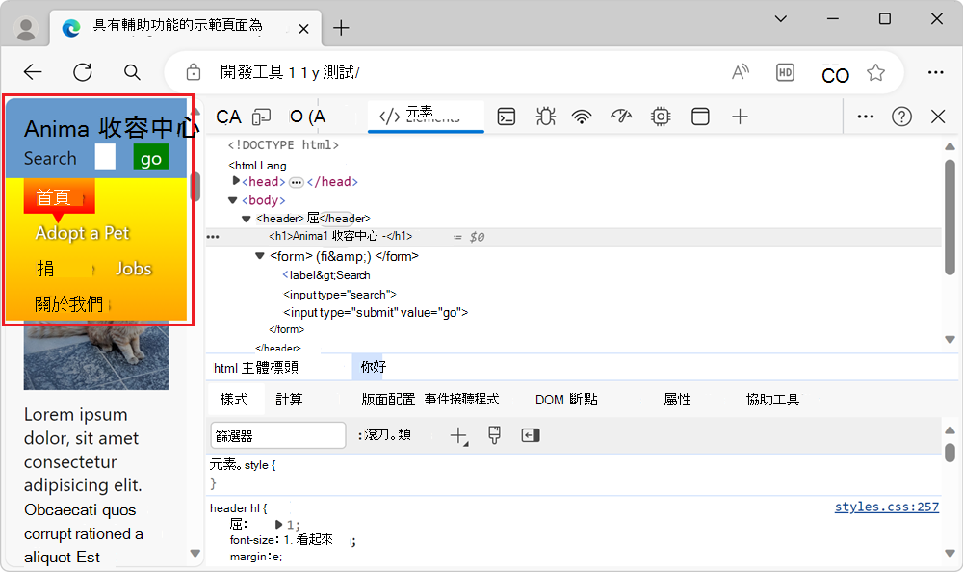The image size is (963, 572).
Task: Switch to the DOM 斷點 tab
Action: point(566,399)
